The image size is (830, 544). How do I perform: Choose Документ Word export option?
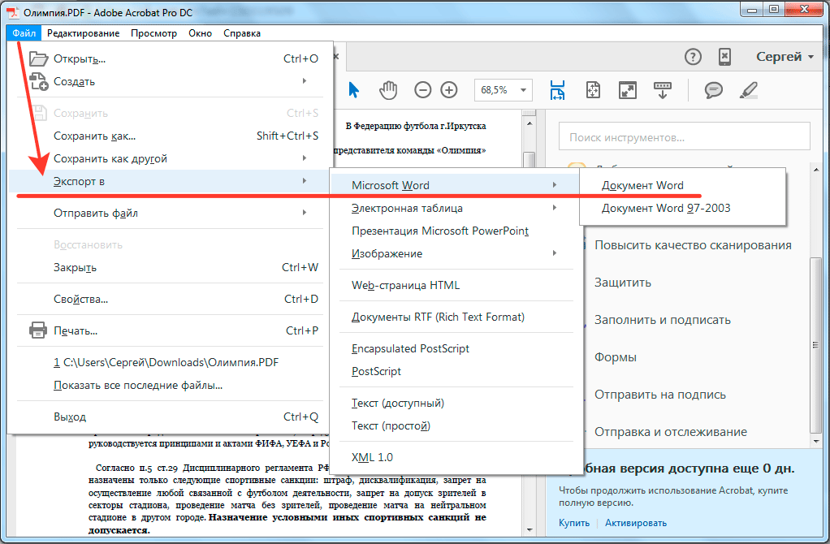(x=642, y=185)
